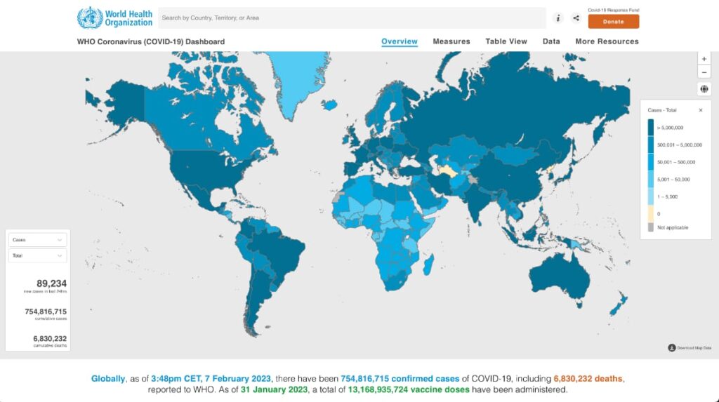Expand the Total dropdown selector

coord(39,255)
